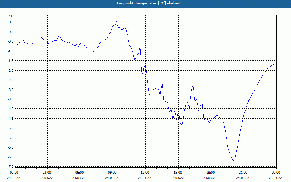291x182 pixels.
Task: Select the '-6,5' y-axis label
Action: (11, 157)
